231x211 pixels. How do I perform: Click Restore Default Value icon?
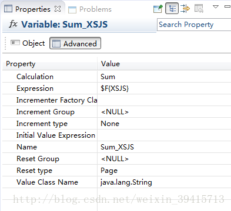(199, 9)
